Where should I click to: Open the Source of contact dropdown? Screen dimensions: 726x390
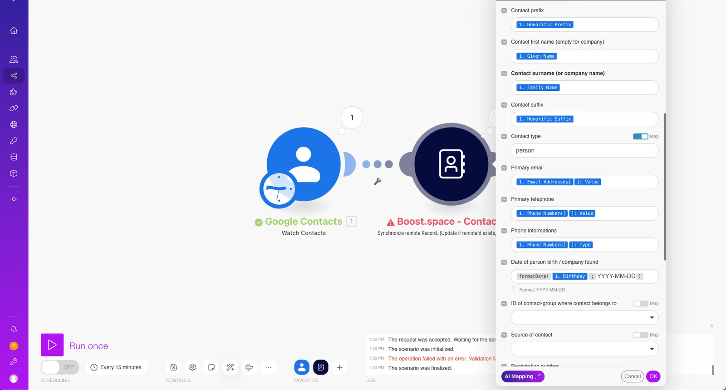point(584,349)
